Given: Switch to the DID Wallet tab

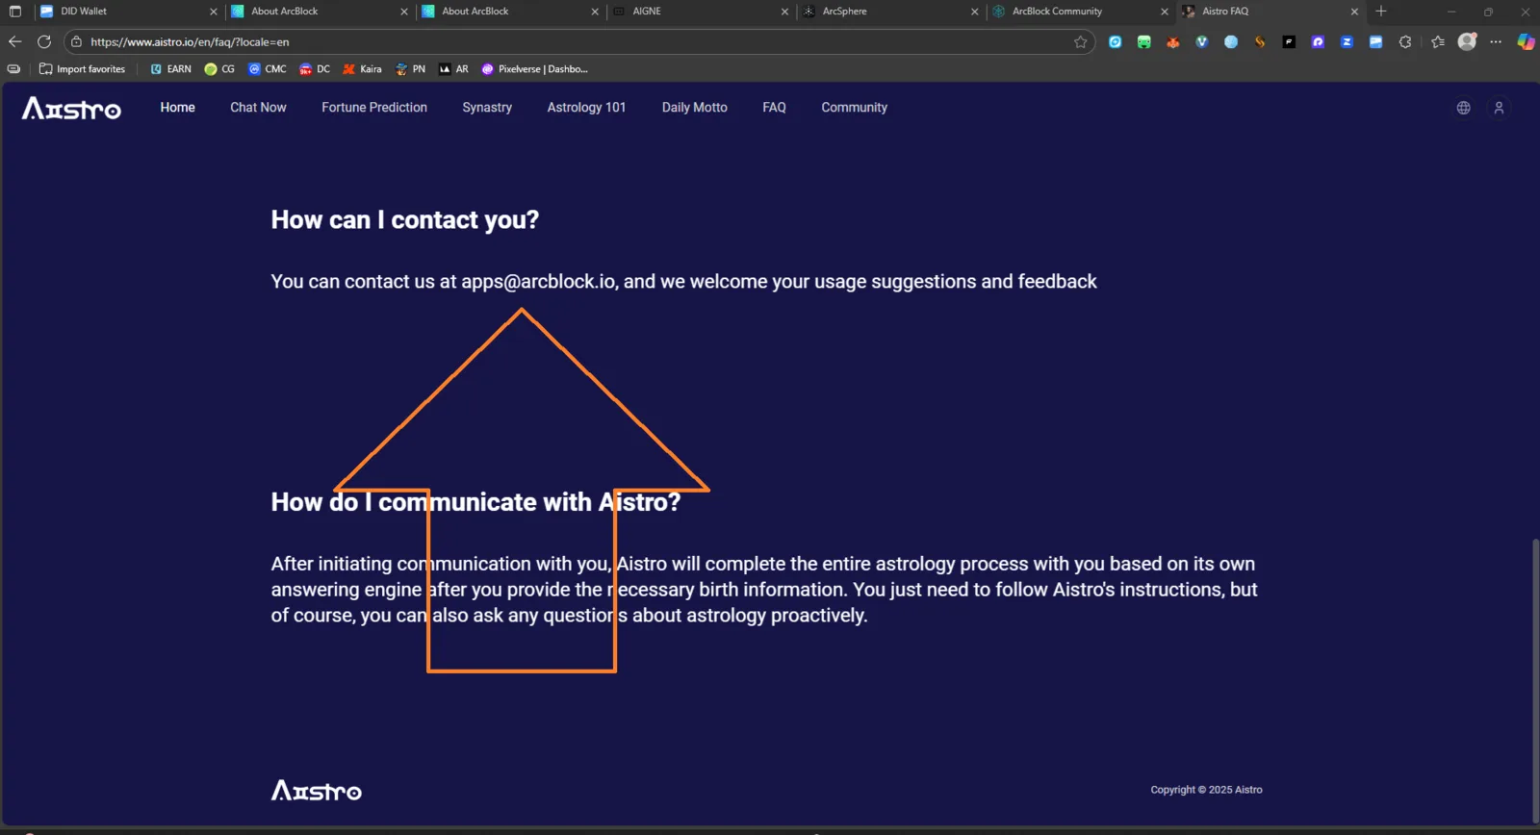Looking at the screenshot, I should coord(129,12).
